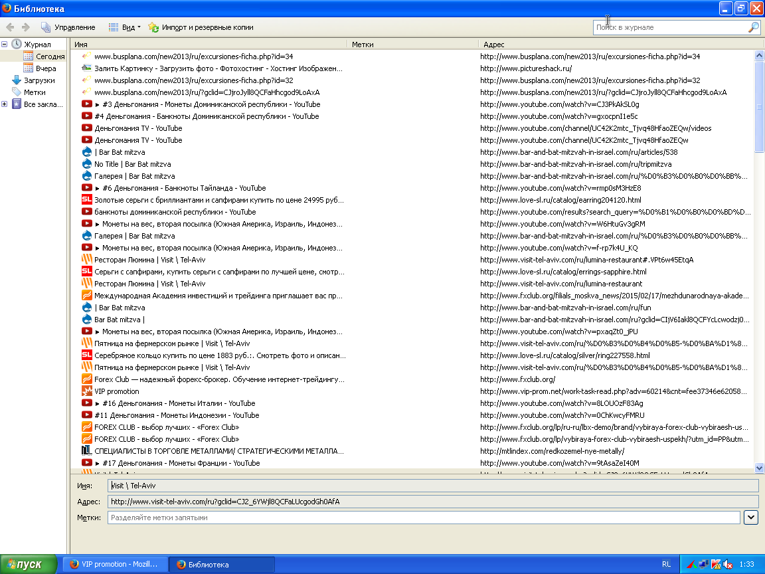This screenshot has height=574, width=765.
Task: Select 'Деньгомания TV - YouTube' videos channel row
Action: 412,128
